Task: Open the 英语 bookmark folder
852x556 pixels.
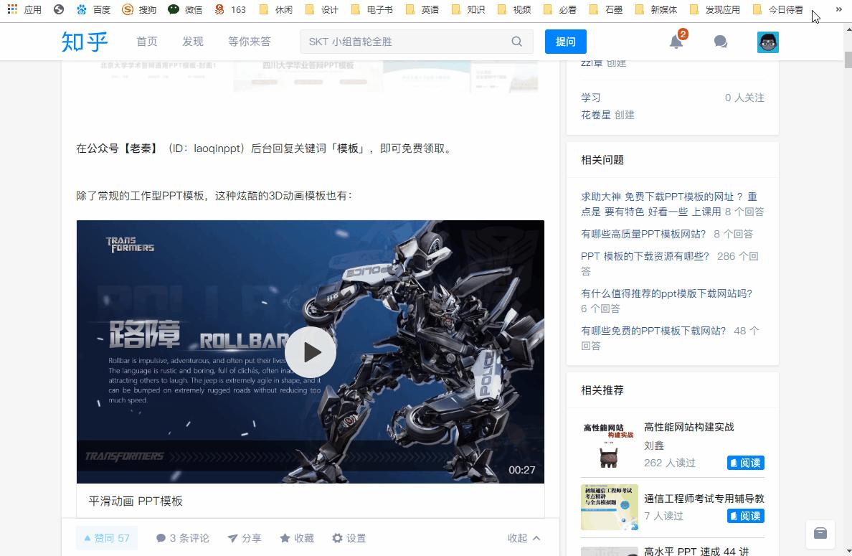Action: tap(422, 9)
